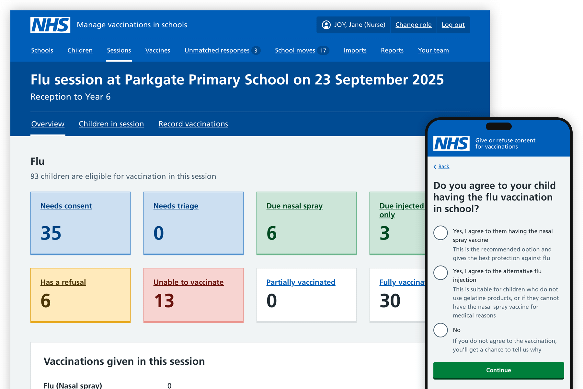Open the Needs consent card link
The image size is (583, 389).
tap(66, 206)
